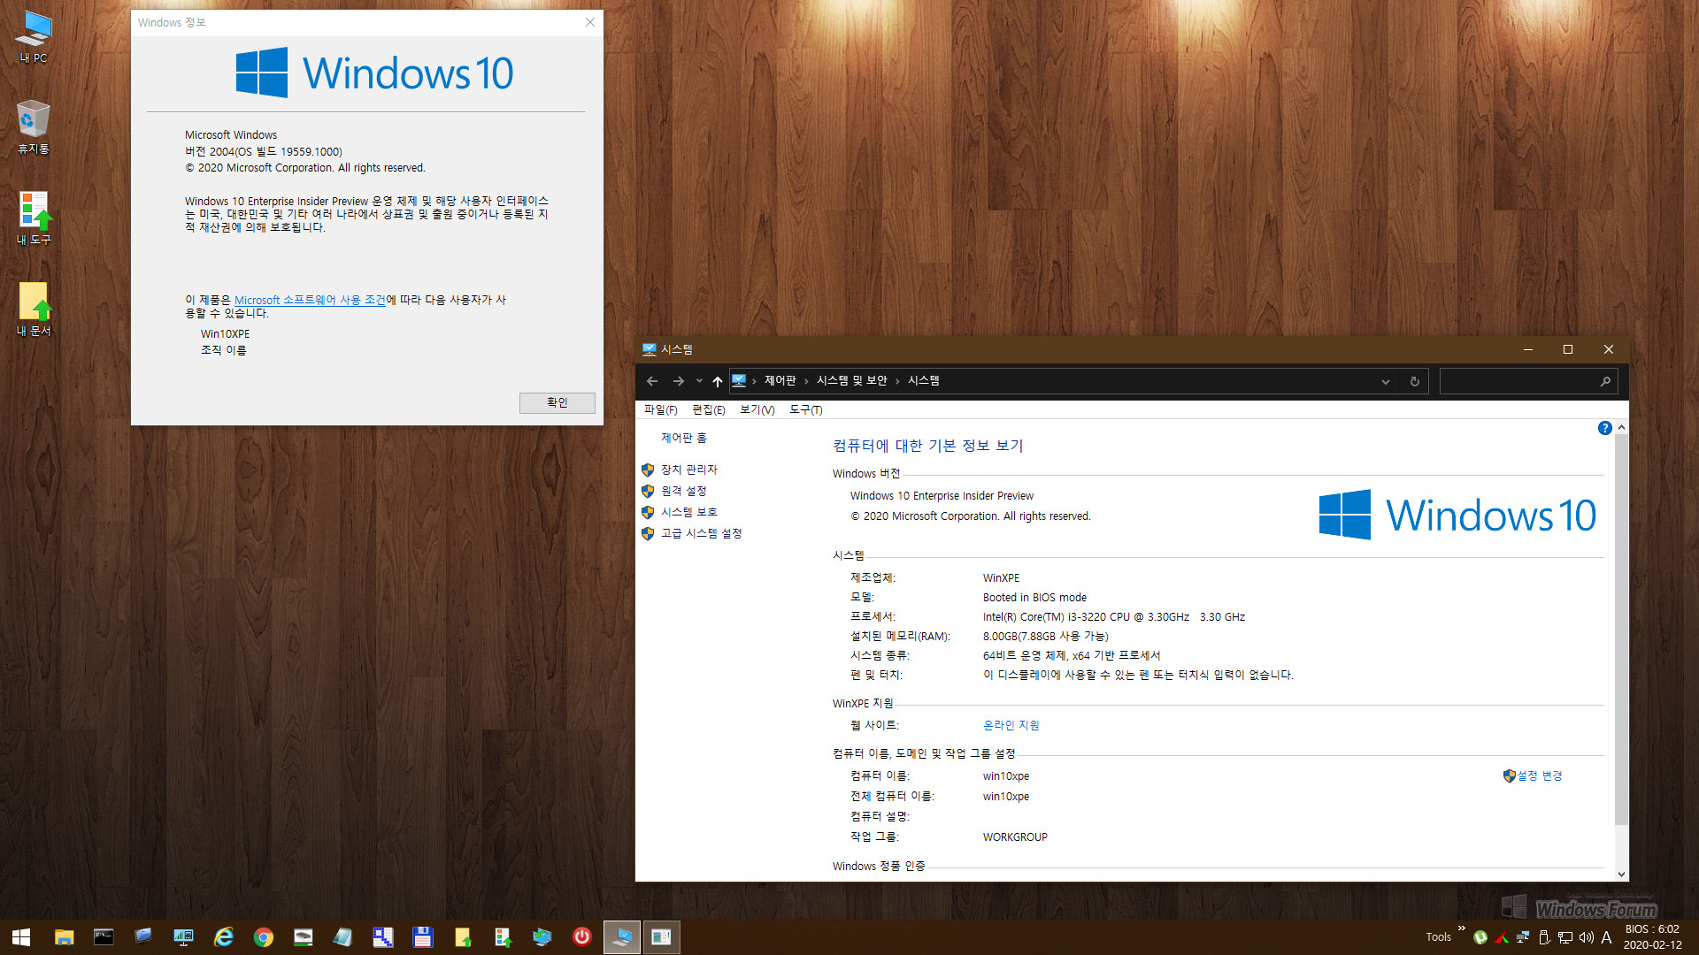Click the 확인 button in Windows 정보
The width and height of the screenshot is (1699, 955).
point(557,402)
